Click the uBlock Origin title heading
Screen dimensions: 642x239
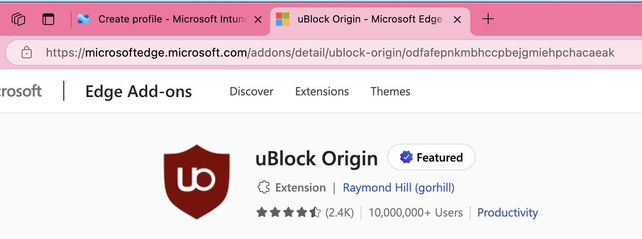coord(316,158)
